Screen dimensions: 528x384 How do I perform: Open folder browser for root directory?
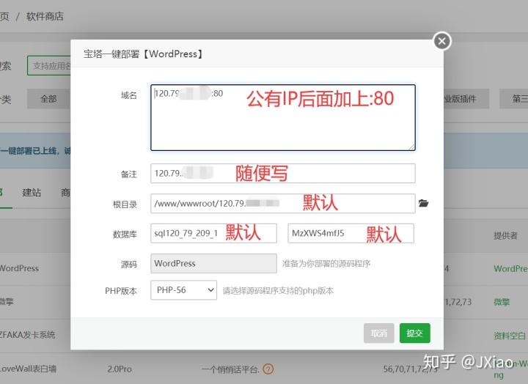(x=423, y=203)
